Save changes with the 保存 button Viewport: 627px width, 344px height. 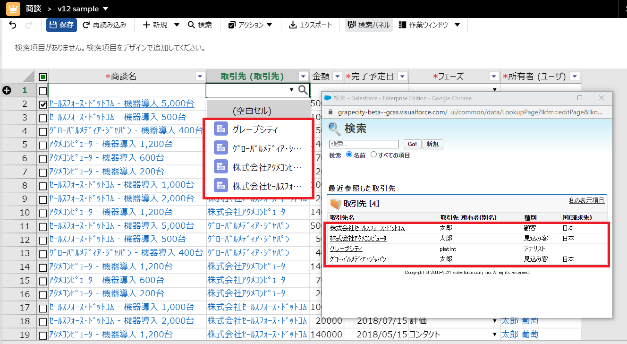click(61, 25)
